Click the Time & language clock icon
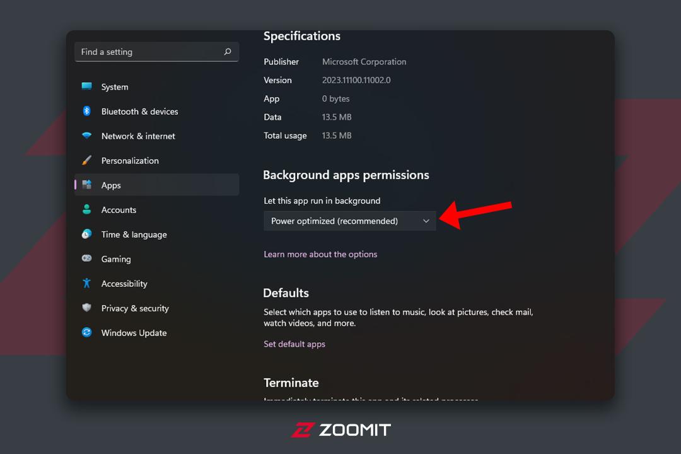This screenshot has height=454, width=681. [x=87, y=234]
